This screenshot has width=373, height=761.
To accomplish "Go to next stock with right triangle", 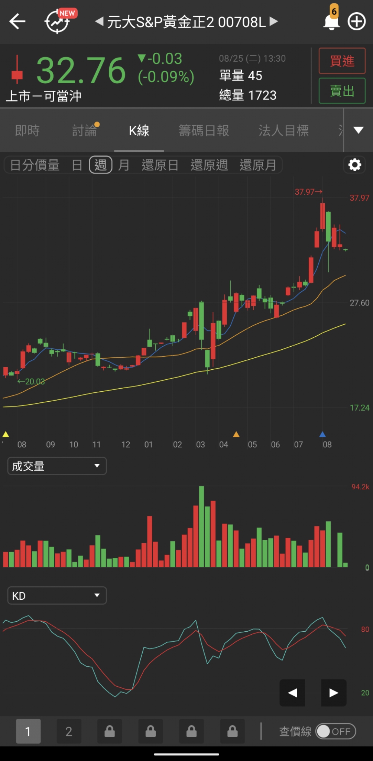I will tap(274, 22).
